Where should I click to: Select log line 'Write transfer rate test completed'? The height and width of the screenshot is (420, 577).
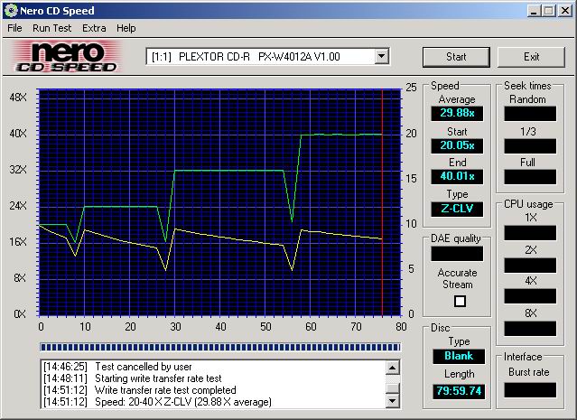(140, 390)
